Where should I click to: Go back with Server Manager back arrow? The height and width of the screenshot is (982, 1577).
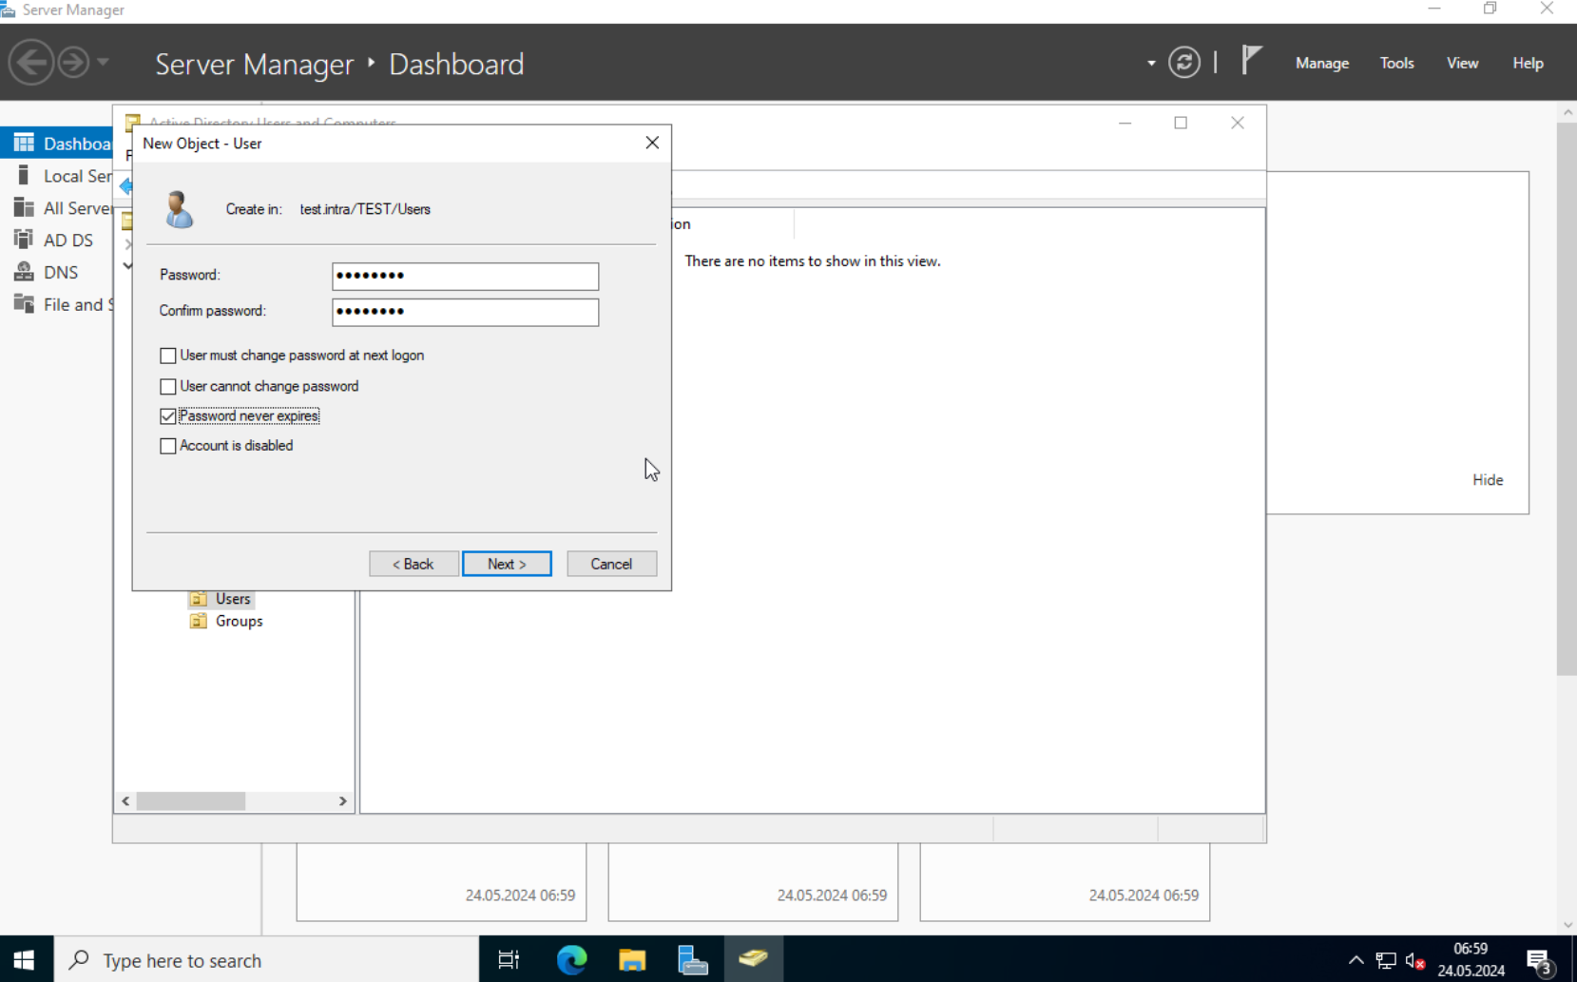(31, 63)
